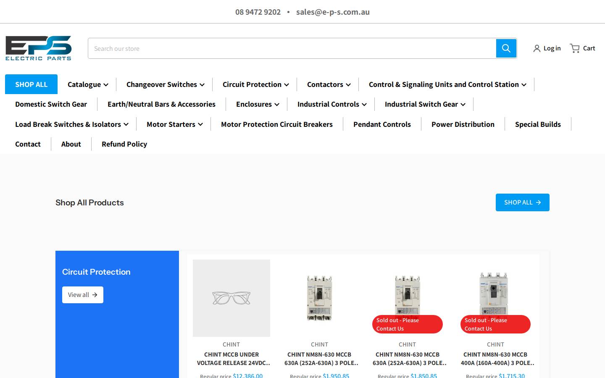Expand the Motor Starters dropdown
605x378 pixels.
174,124
